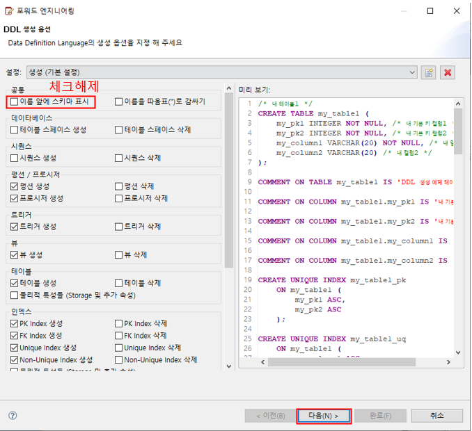472x431 pixels.
Task: Close the 포워드 엔지니어링 dialog
Action: pos(457,11)
